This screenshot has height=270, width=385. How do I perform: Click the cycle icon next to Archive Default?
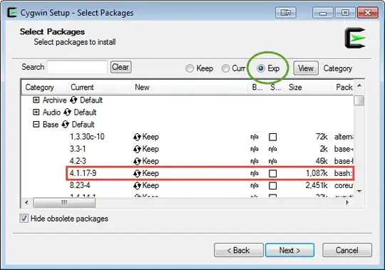73,100
